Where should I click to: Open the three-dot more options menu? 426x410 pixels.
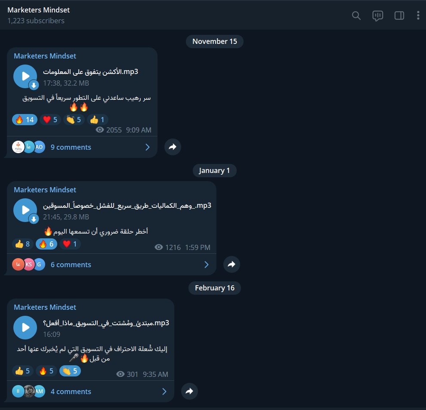[x=418, y=15]
